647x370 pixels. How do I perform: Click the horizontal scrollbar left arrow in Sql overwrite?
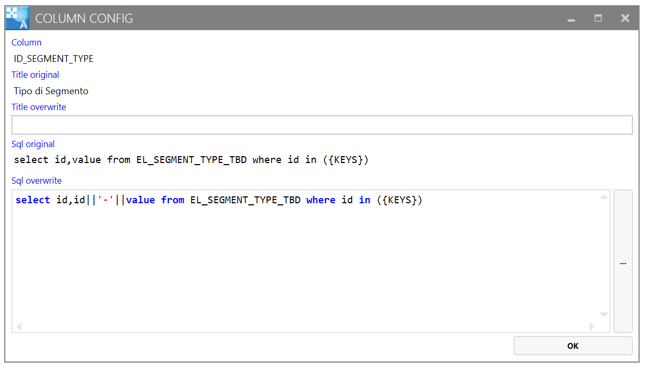(19, 327)
